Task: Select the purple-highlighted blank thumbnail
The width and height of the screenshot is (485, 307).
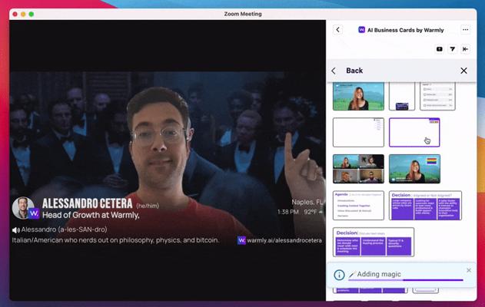Action: coord(414,132)
